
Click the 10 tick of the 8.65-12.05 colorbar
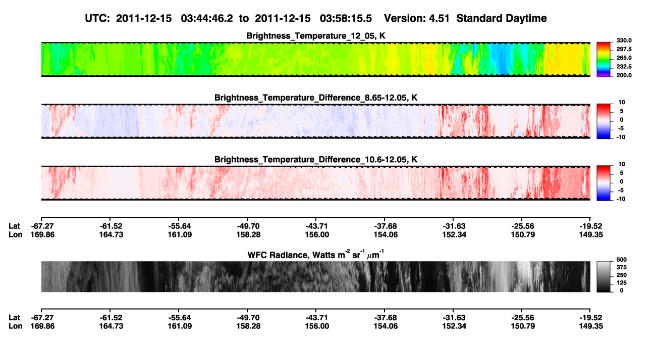[622, 102]
